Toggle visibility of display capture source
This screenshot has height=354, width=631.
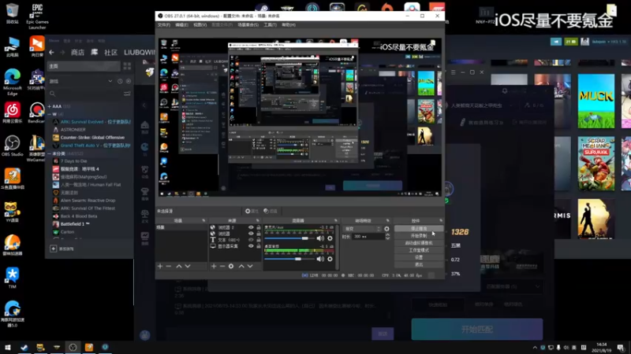251,246
